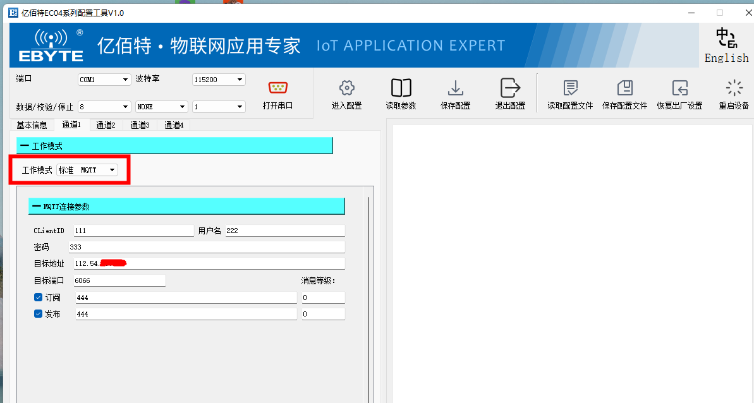Click the 读取参数 book icon
754x403 pixels.
pyautogui.click(x=401, y=88)
